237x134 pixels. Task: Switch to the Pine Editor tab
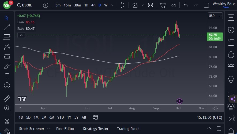(65, 129)
